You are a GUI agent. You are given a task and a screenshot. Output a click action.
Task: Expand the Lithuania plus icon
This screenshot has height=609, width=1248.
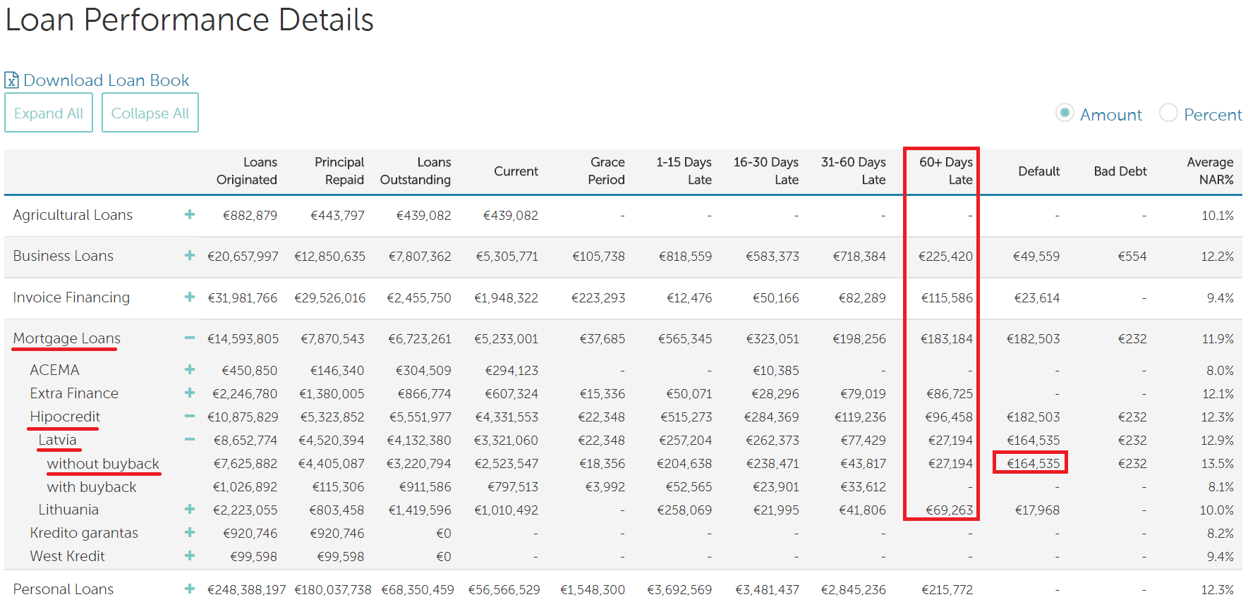(x=189, y=509)
